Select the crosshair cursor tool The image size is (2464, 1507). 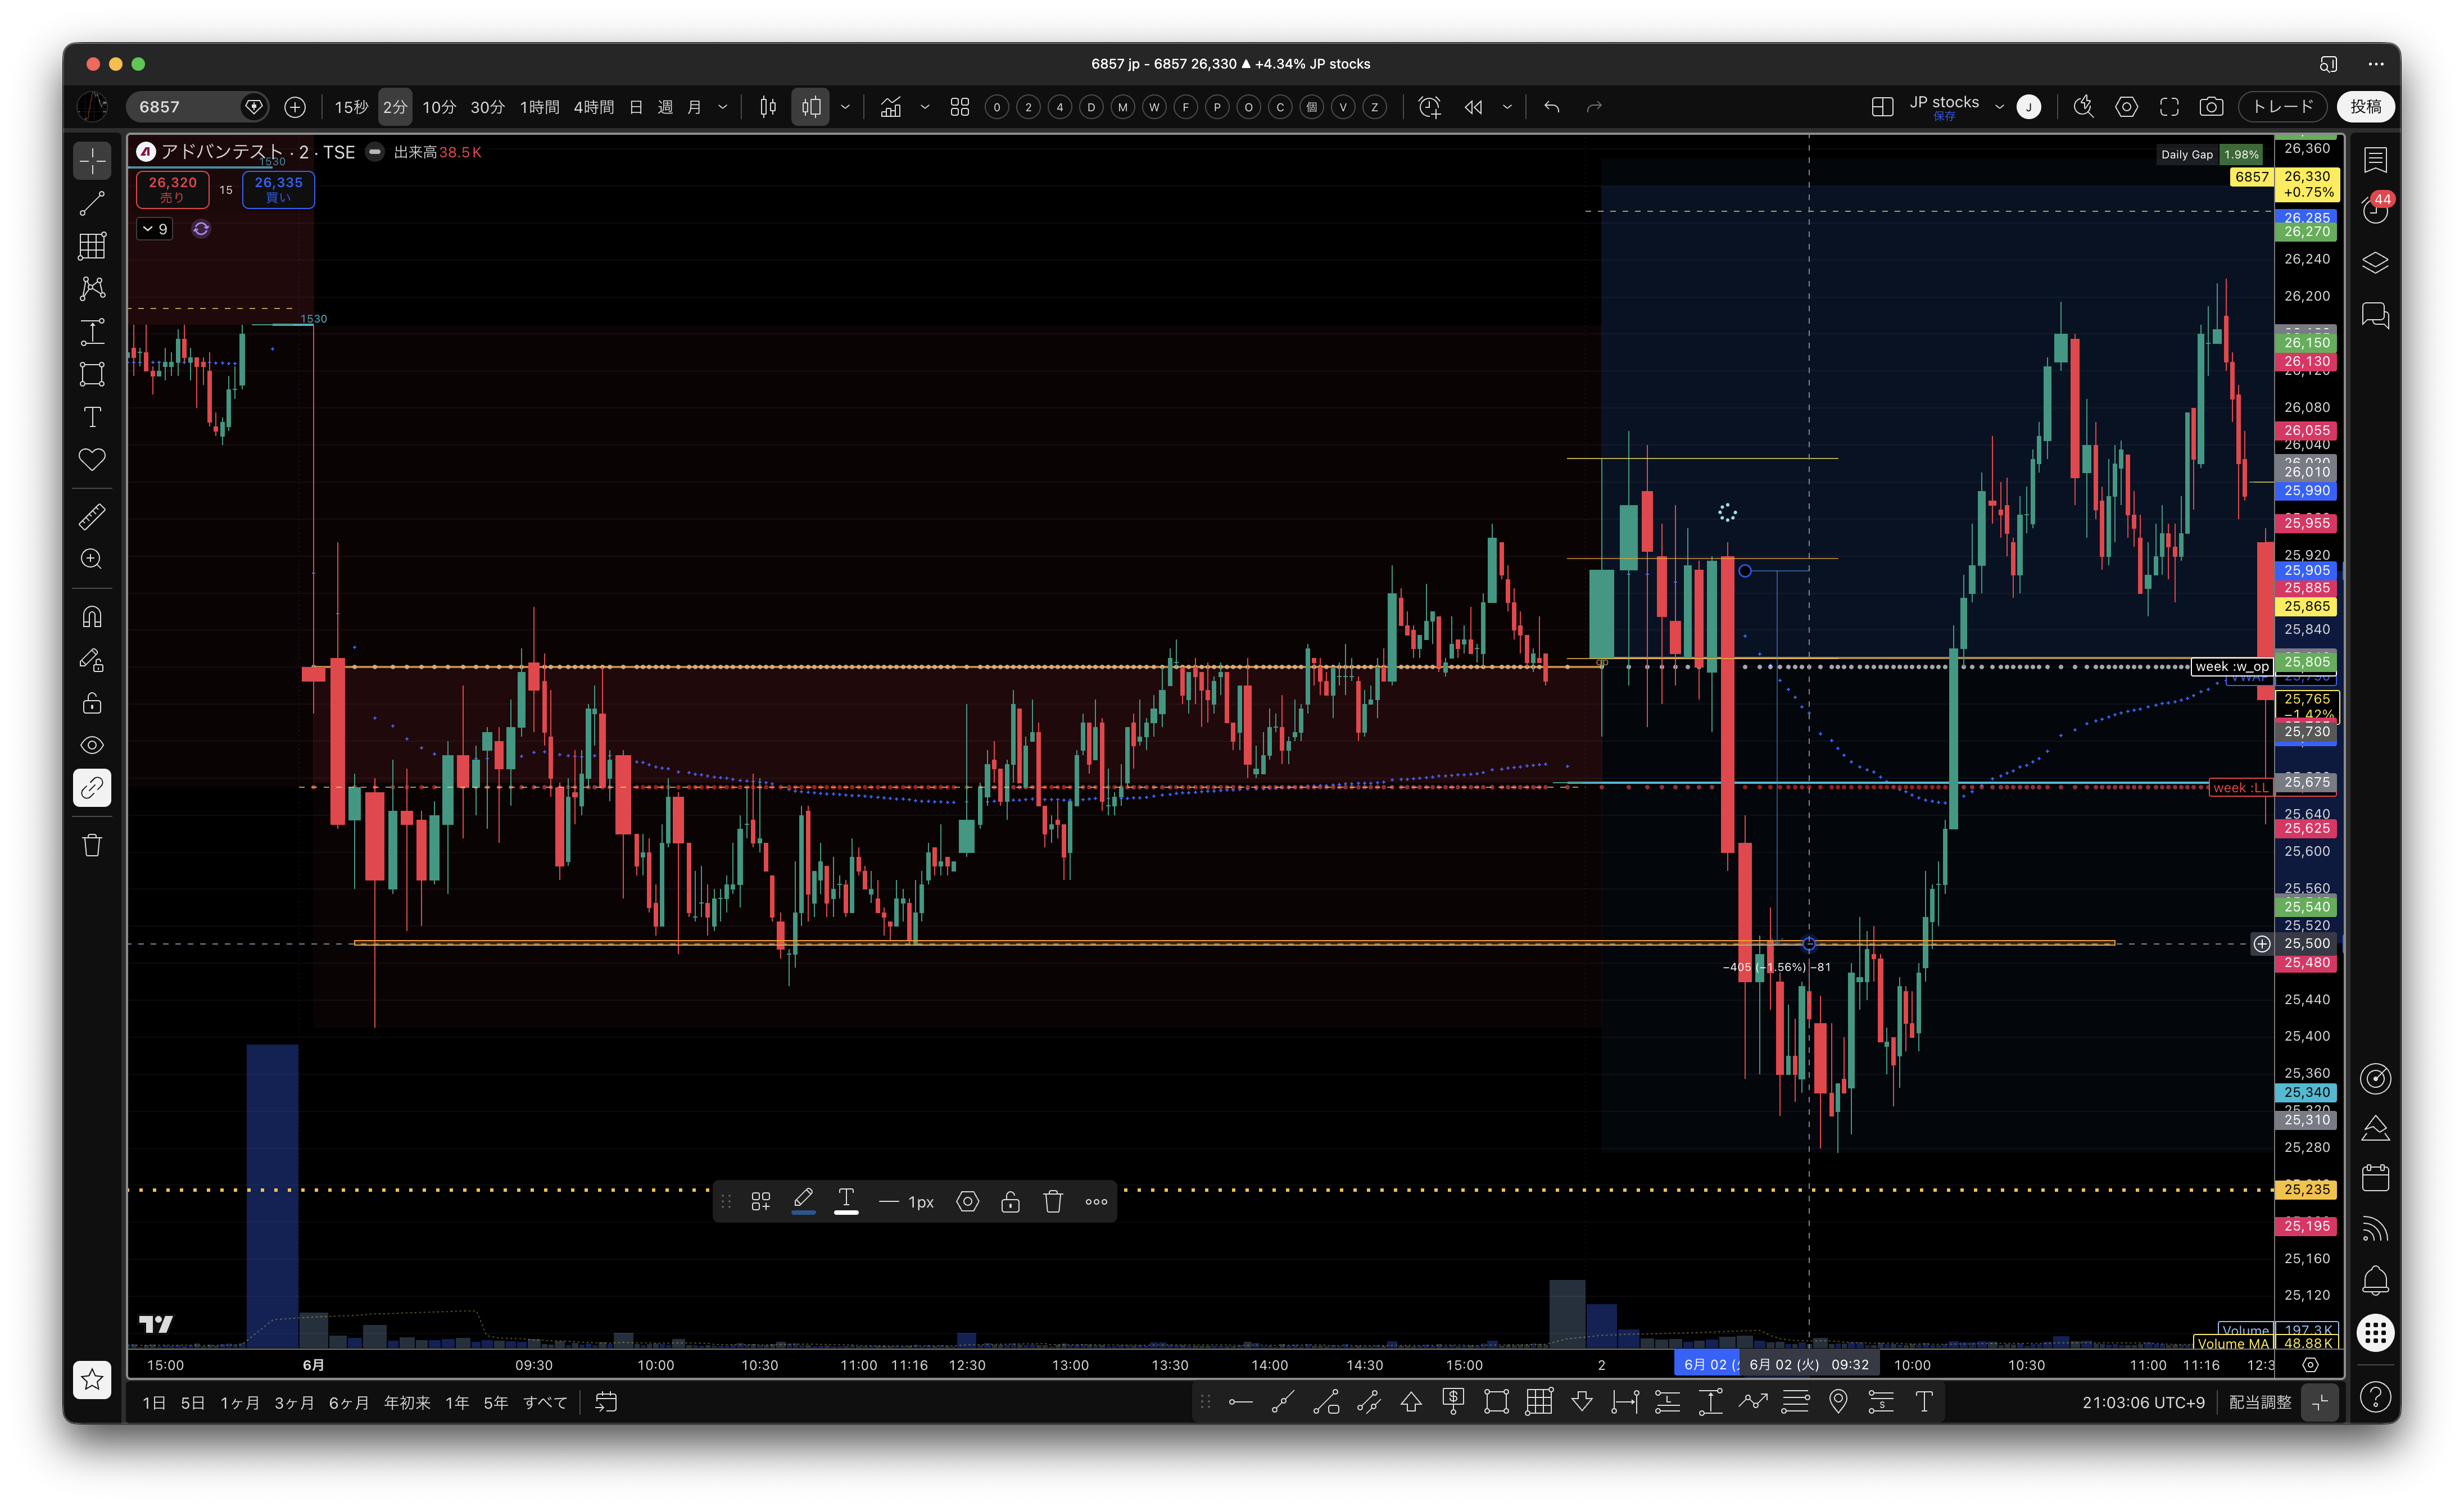click(x=92, y=161)
